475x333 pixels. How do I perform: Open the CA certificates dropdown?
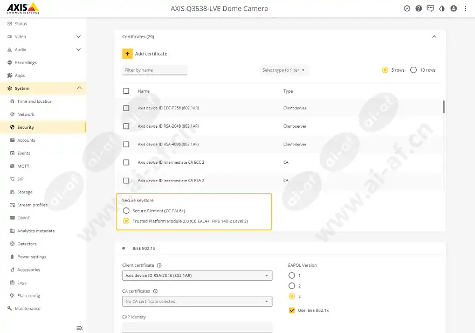pyautogui.click(x=197, y=301)
